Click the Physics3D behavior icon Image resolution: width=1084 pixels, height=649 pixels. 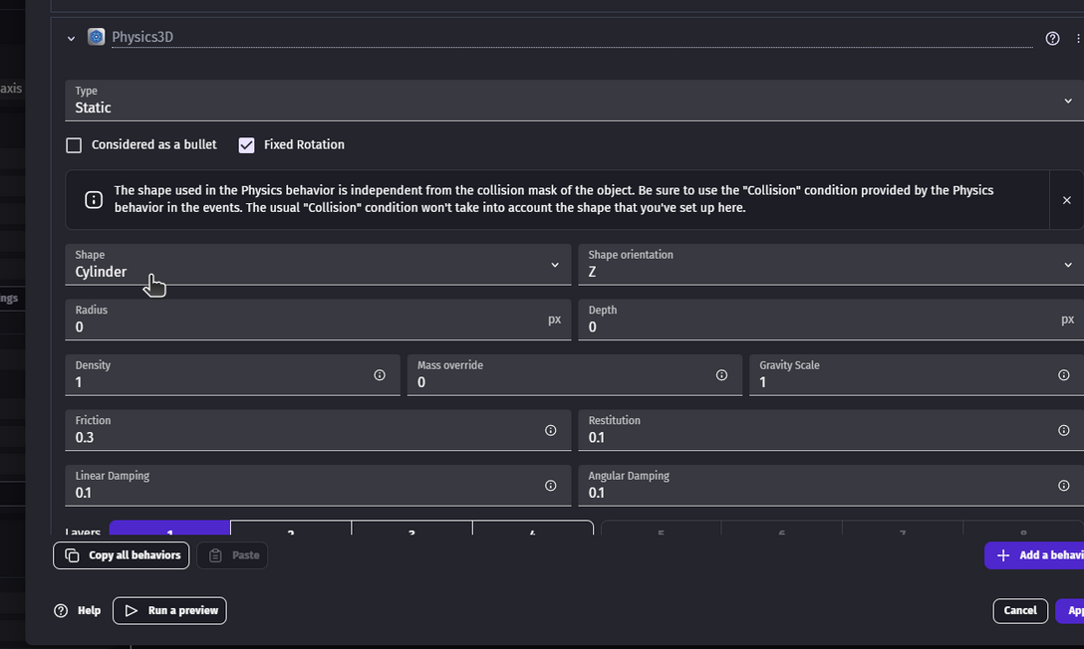pos(96,38)
